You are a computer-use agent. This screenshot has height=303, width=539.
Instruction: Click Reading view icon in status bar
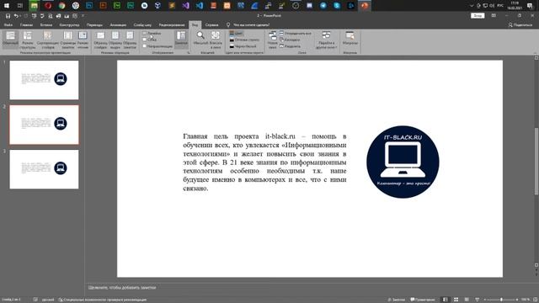click(467, 300)
